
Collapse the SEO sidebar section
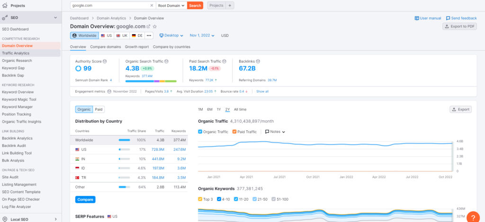[56, 17]
